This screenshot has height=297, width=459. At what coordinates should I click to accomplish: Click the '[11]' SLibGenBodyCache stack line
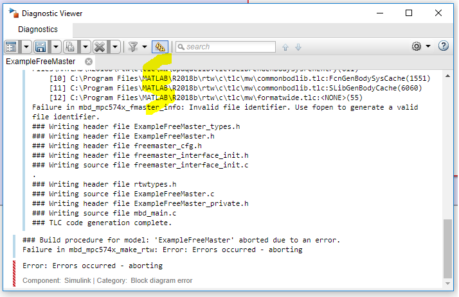236,88
